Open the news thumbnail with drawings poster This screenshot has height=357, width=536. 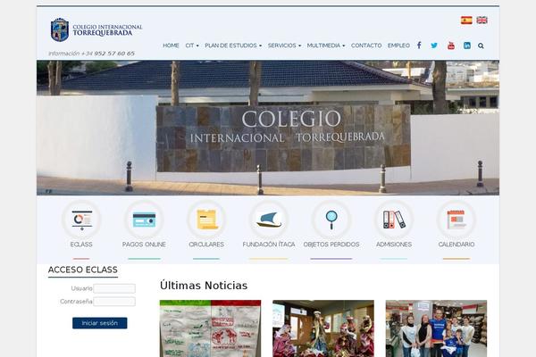coord(210,328)
